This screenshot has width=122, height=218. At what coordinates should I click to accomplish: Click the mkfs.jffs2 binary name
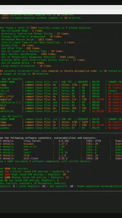pos(7,96)
